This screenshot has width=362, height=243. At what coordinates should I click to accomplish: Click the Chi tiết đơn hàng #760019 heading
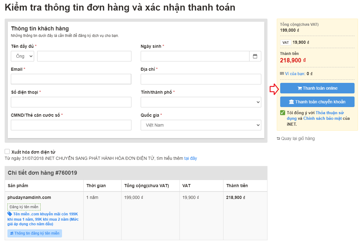(42, 173)
